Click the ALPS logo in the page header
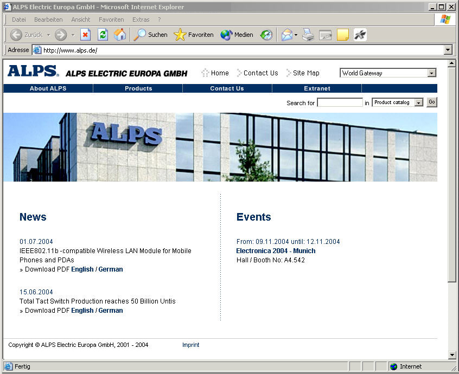Viewport: 459px width, 374px height. (33, 71)
